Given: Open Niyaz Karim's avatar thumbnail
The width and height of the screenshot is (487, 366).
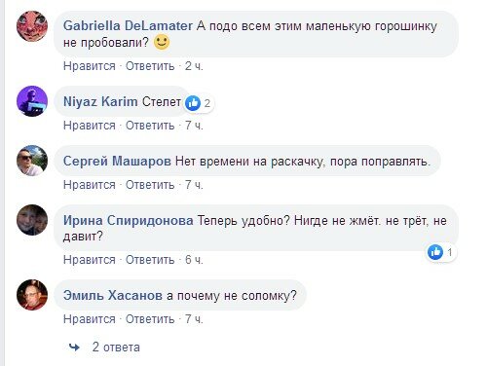Looking at the screenshot, I should pyautogui.click(x=32, y=101).
